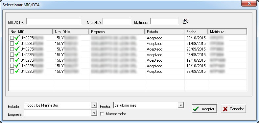Focus the Matricula search input field
259x123 pixels.
pos(164,21)
